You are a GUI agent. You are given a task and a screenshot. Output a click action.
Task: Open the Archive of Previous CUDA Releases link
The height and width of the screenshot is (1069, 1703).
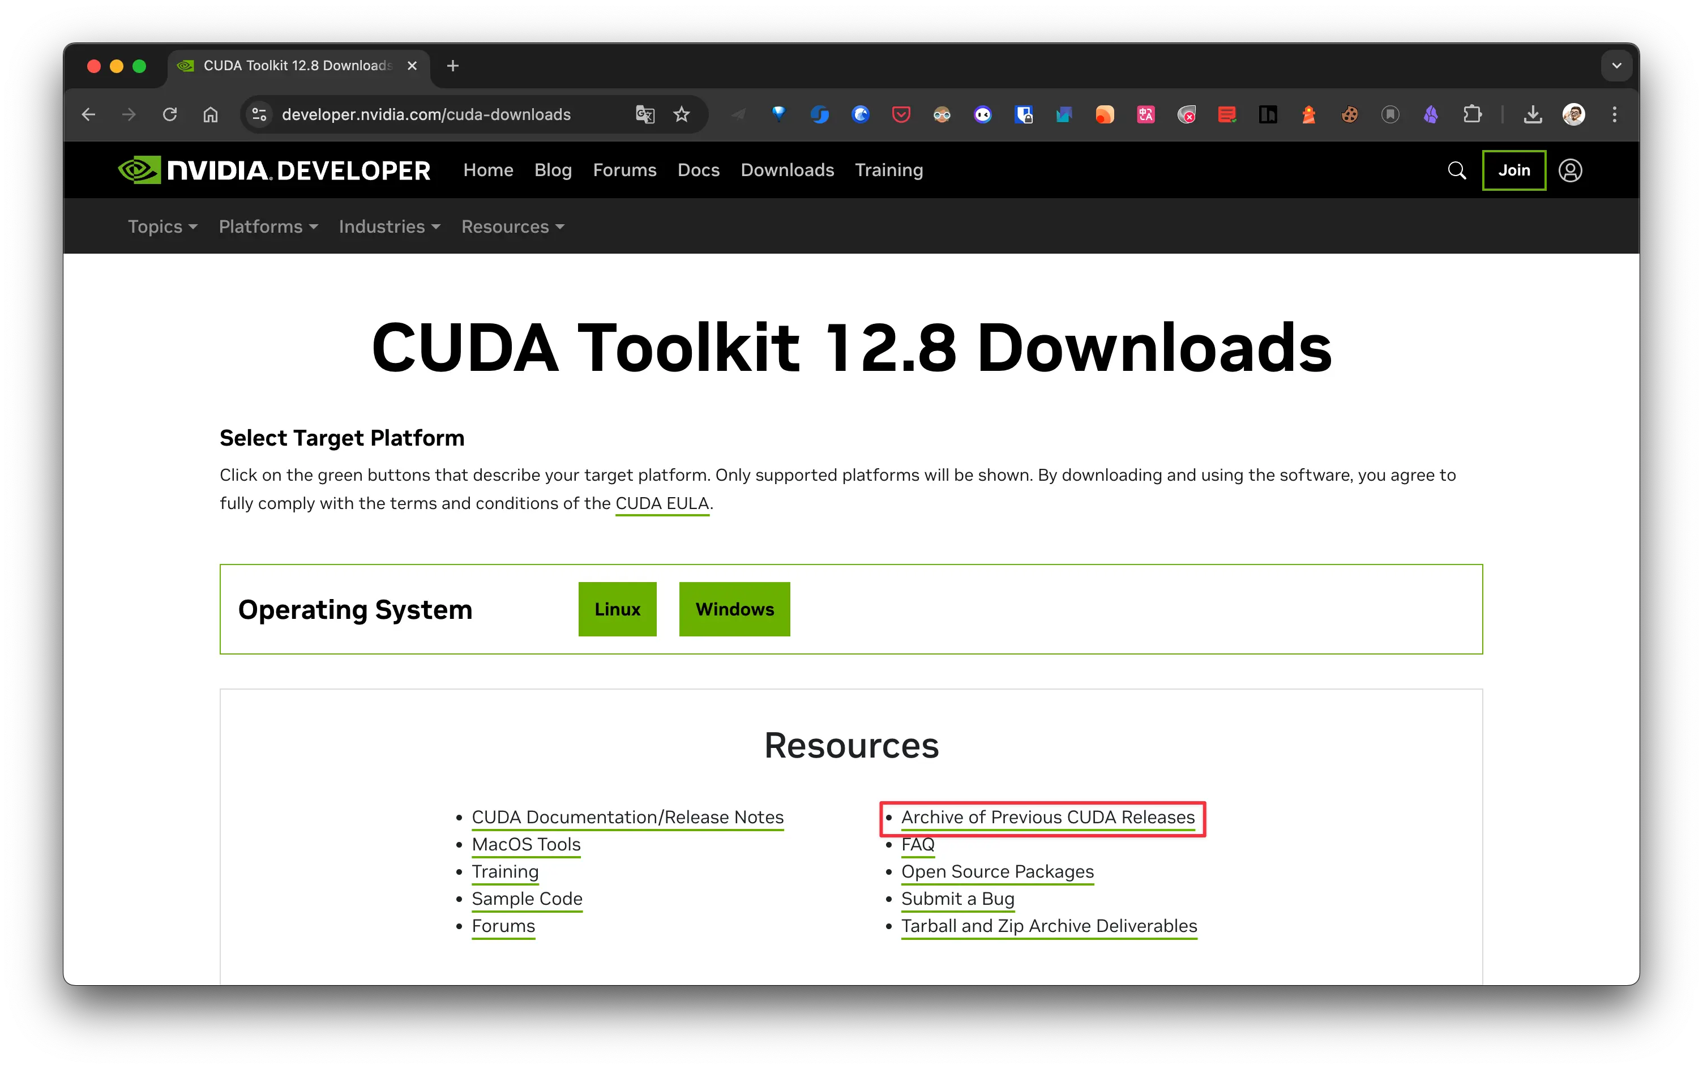pos(1047,817)
